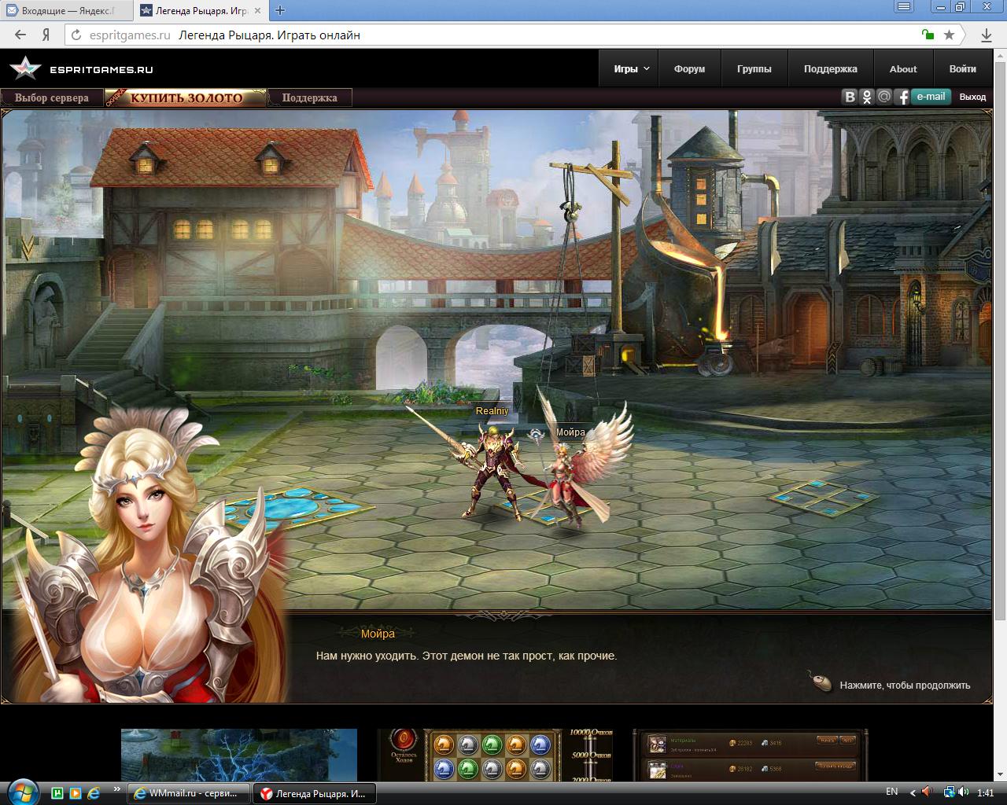Image resolution: width=1007 pixels, height=805 pixels.
Task: Share via the Mail.ru @ icon
Action: (x=884, y=97)
